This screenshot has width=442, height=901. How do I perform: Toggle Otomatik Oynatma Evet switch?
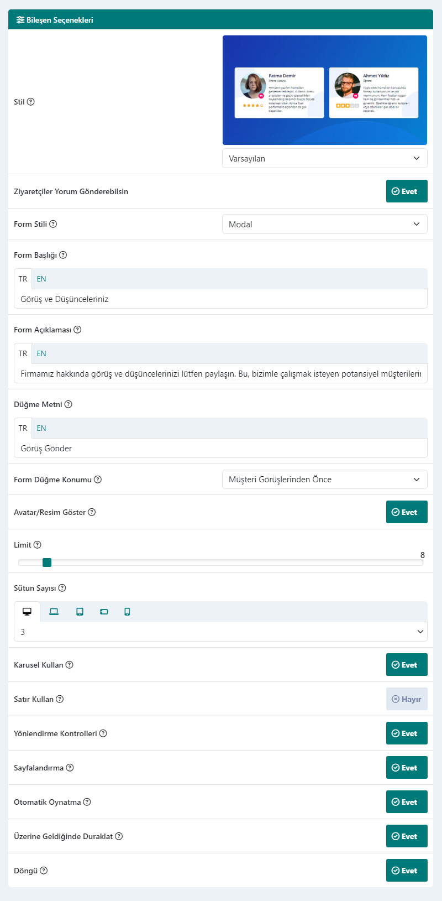point(407,802)
